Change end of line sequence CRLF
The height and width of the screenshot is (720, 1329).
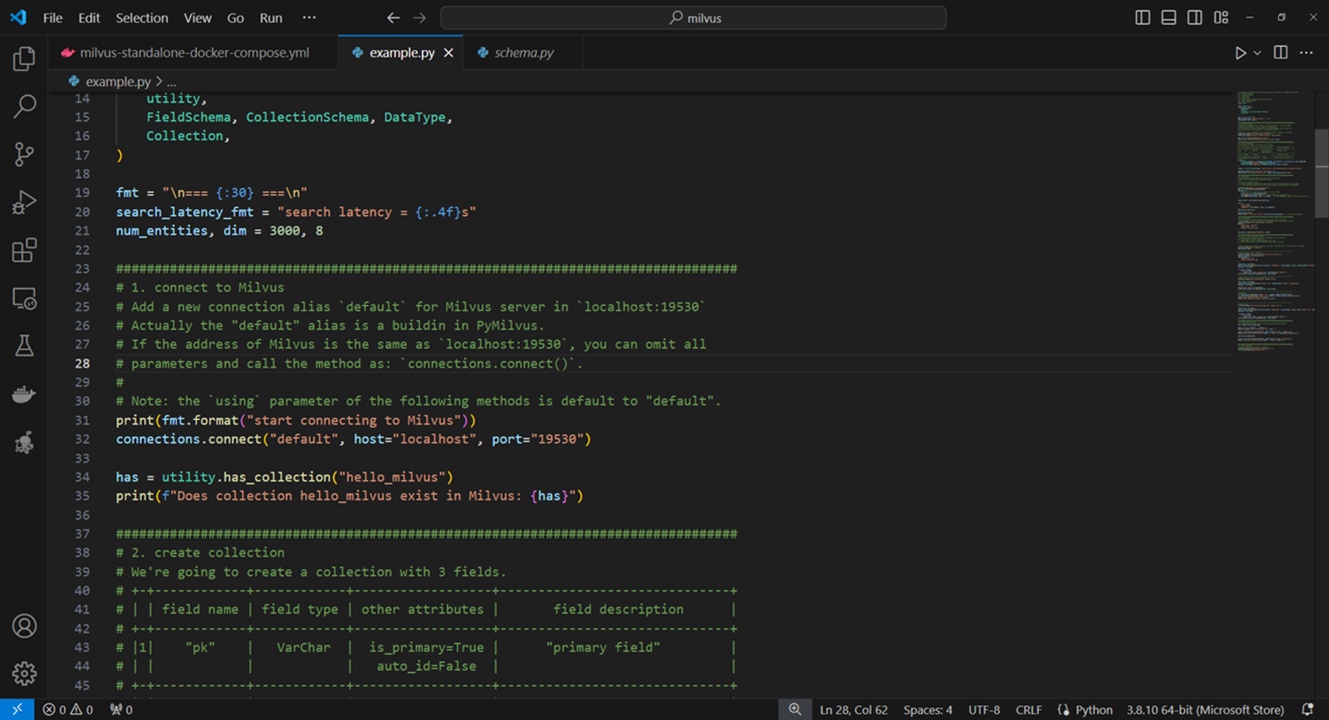click(1029, 710)
